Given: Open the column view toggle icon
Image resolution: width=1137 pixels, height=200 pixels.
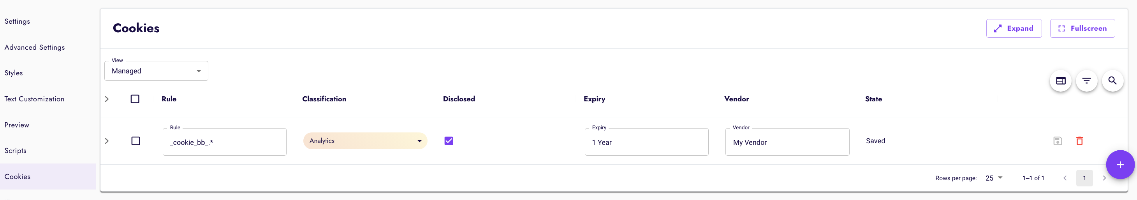Looking at the screenshot, I should tap(1060, 81).
